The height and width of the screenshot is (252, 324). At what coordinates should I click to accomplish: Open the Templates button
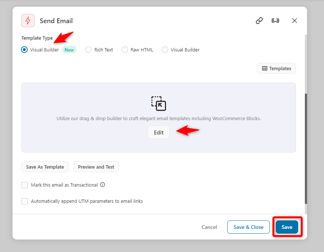(x=277, y=68)
